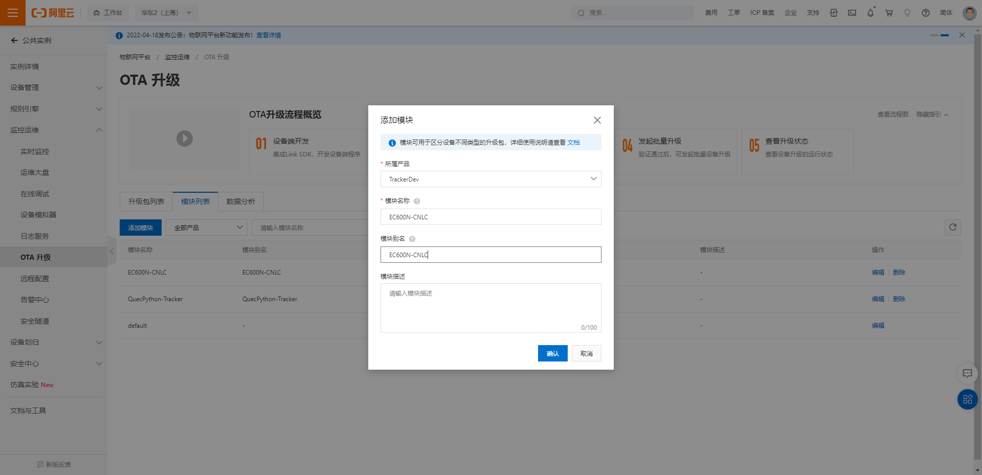Expand the 华东2（上海） region selector
The height and width of the screenshot is (475, 982).
[x=166, y=13]
